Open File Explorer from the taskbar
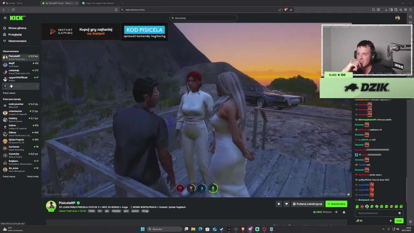 click(193, 229)
